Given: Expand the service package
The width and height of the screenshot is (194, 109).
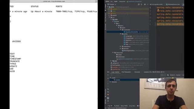Looking at the screenshot, I should click(x=121, y=48).
